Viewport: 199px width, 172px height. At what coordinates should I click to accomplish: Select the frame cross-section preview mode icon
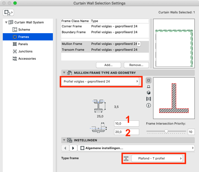pos(149,80)
